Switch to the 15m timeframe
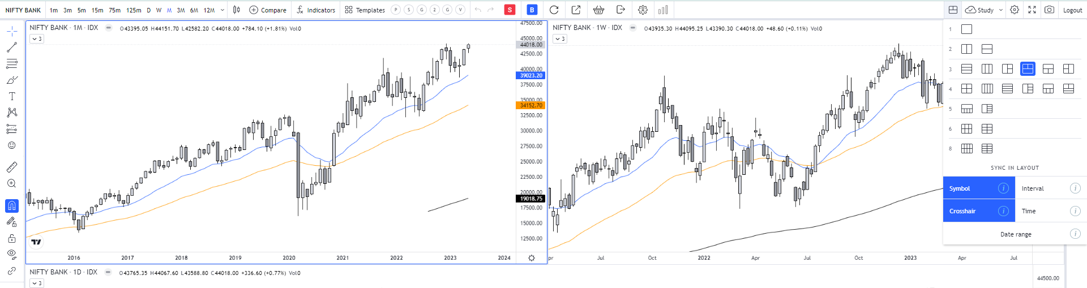The image size is (1087, 288). point(97,10)
